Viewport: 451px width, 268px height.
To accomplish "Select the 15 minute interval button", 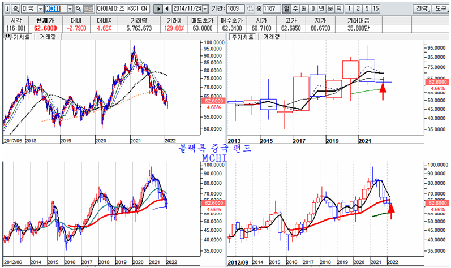I will [x=376, y=9].
